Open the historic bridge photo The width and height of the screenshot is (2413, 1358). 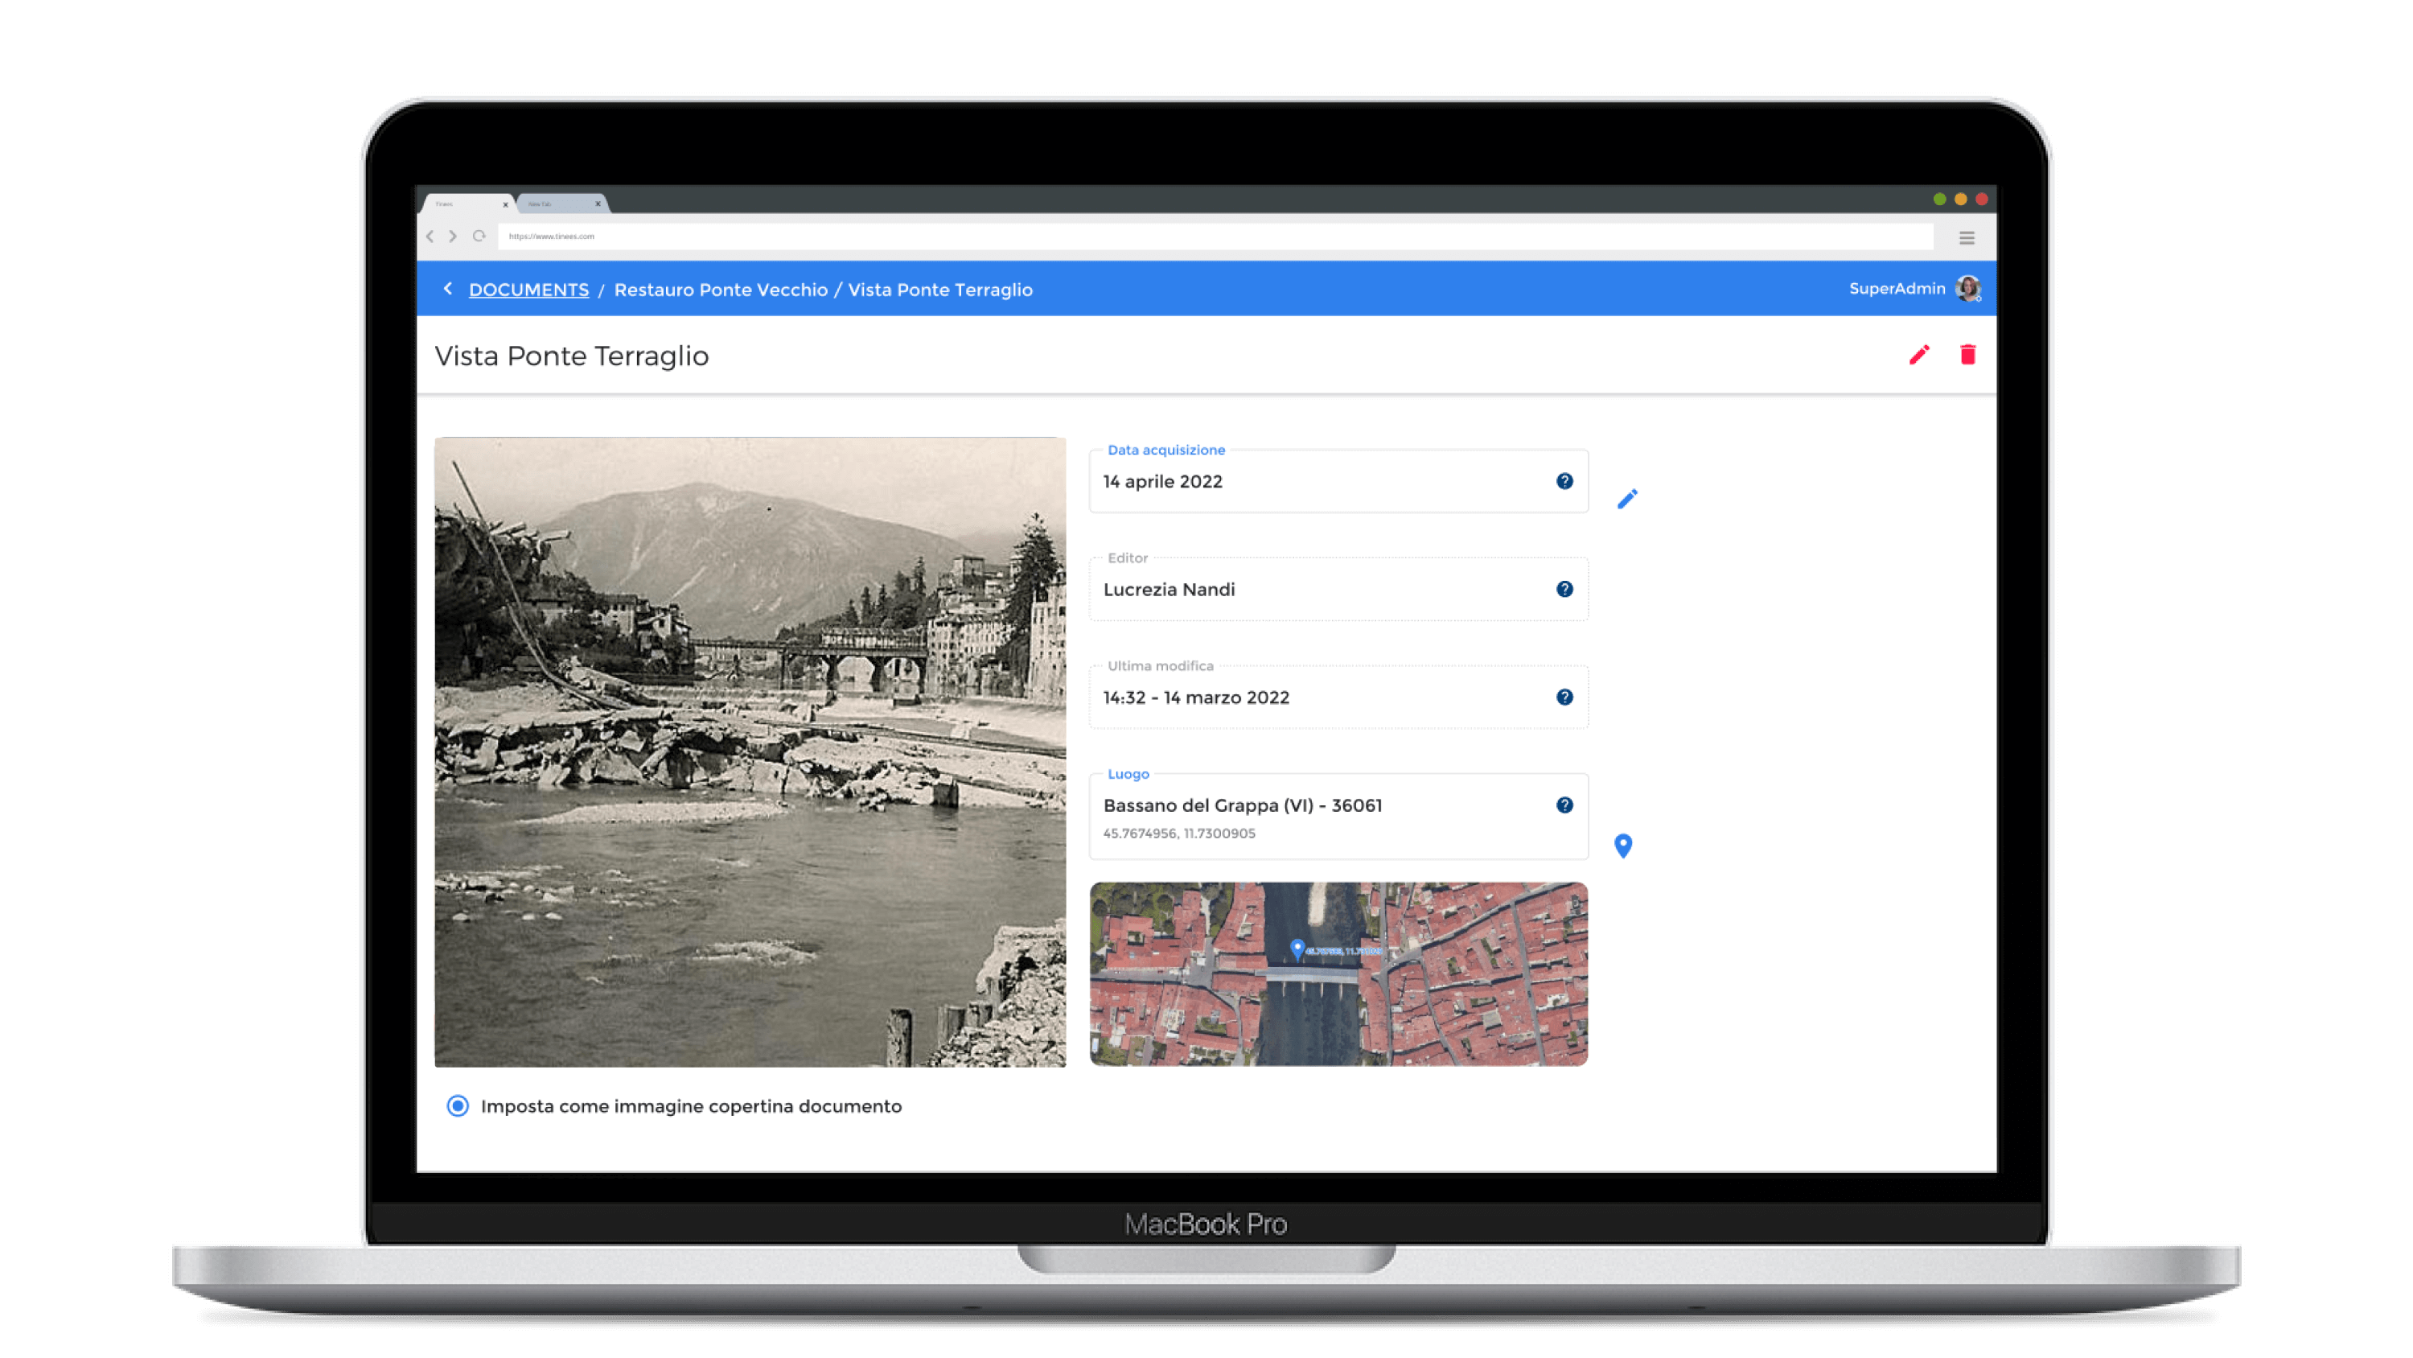750,751
